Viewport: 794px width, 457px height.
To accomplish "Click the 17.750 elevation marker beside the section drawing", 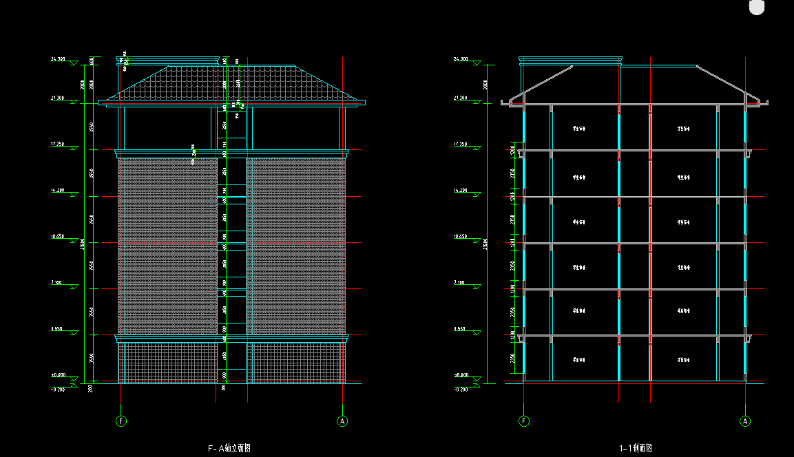I will pyautogui.click(x=461, y=145).
